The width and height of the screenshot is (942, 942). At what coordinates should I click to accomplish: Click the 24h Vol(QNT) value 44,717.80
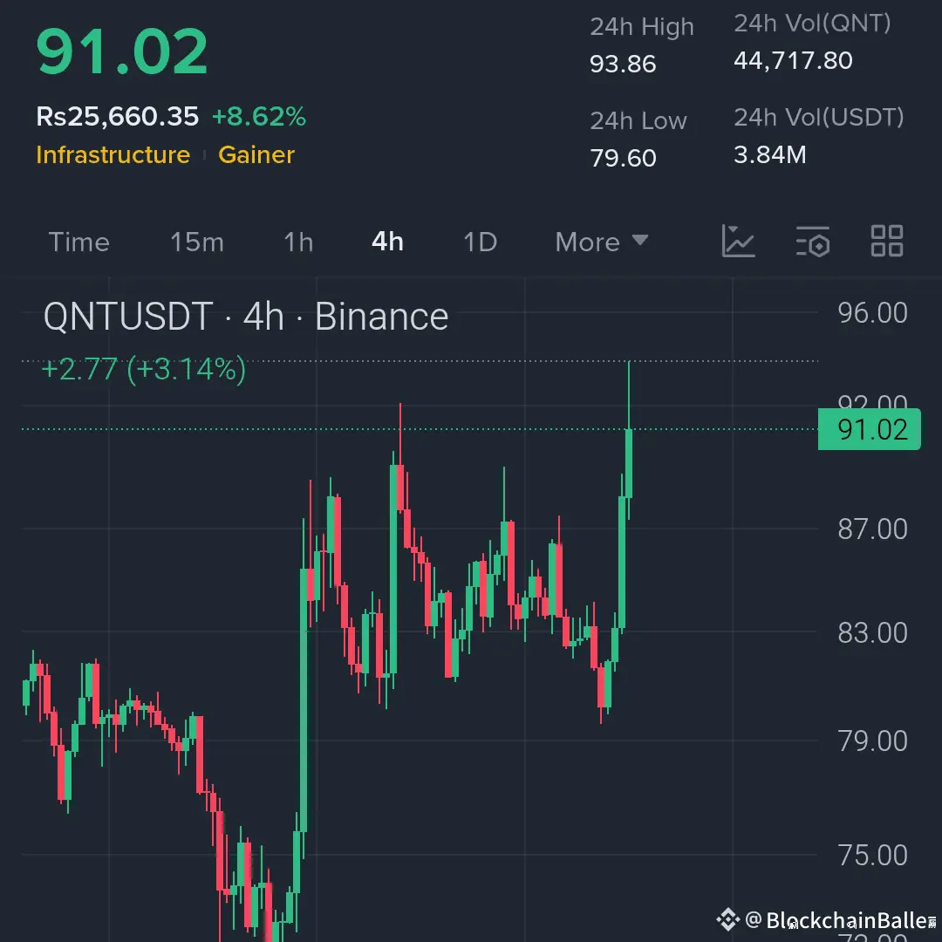[x=793, y=61]
